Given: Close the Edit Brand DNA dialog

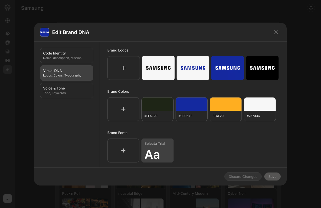Looking at the screenshot, I should point(276,32).
